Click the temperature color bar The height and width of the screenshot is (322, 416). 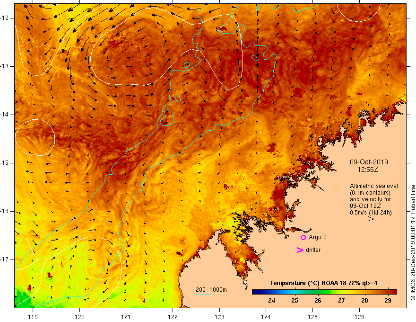[x=324, y=292]
